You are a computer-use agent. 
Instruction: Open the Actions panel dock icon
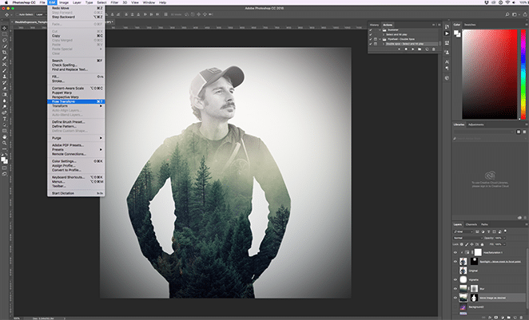coord(447,34)
